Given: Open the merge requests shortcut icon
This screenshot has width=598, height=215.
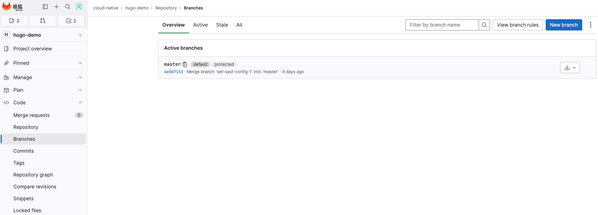Looking at the screenshot, I should 43,21.
